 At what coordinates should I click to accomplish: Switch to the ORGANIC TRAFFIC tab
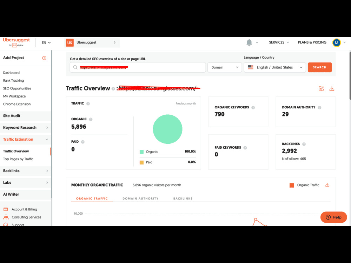(92, 198)
